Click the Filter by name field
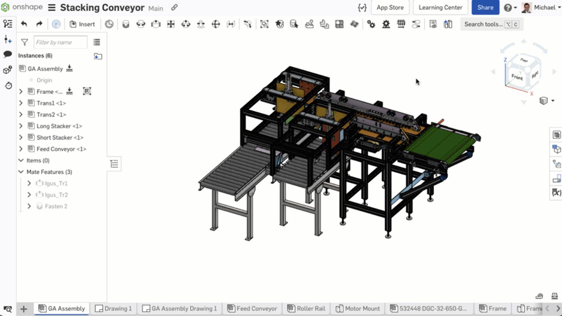 (x=60, y=42)
